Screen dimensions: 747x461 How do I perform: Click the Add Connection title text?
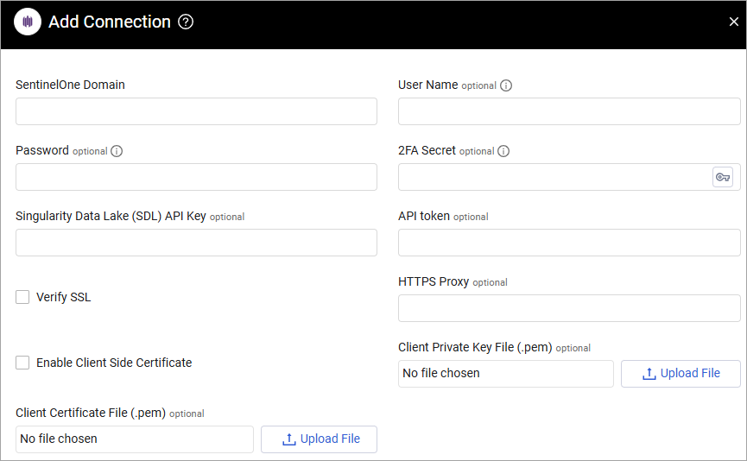(110, 22)
